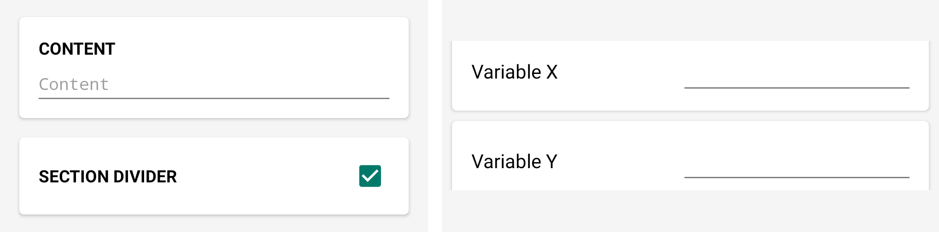939x232 pixels.
Task: Click the SECTION DIVIDER label text
Action: coord(108,177)
